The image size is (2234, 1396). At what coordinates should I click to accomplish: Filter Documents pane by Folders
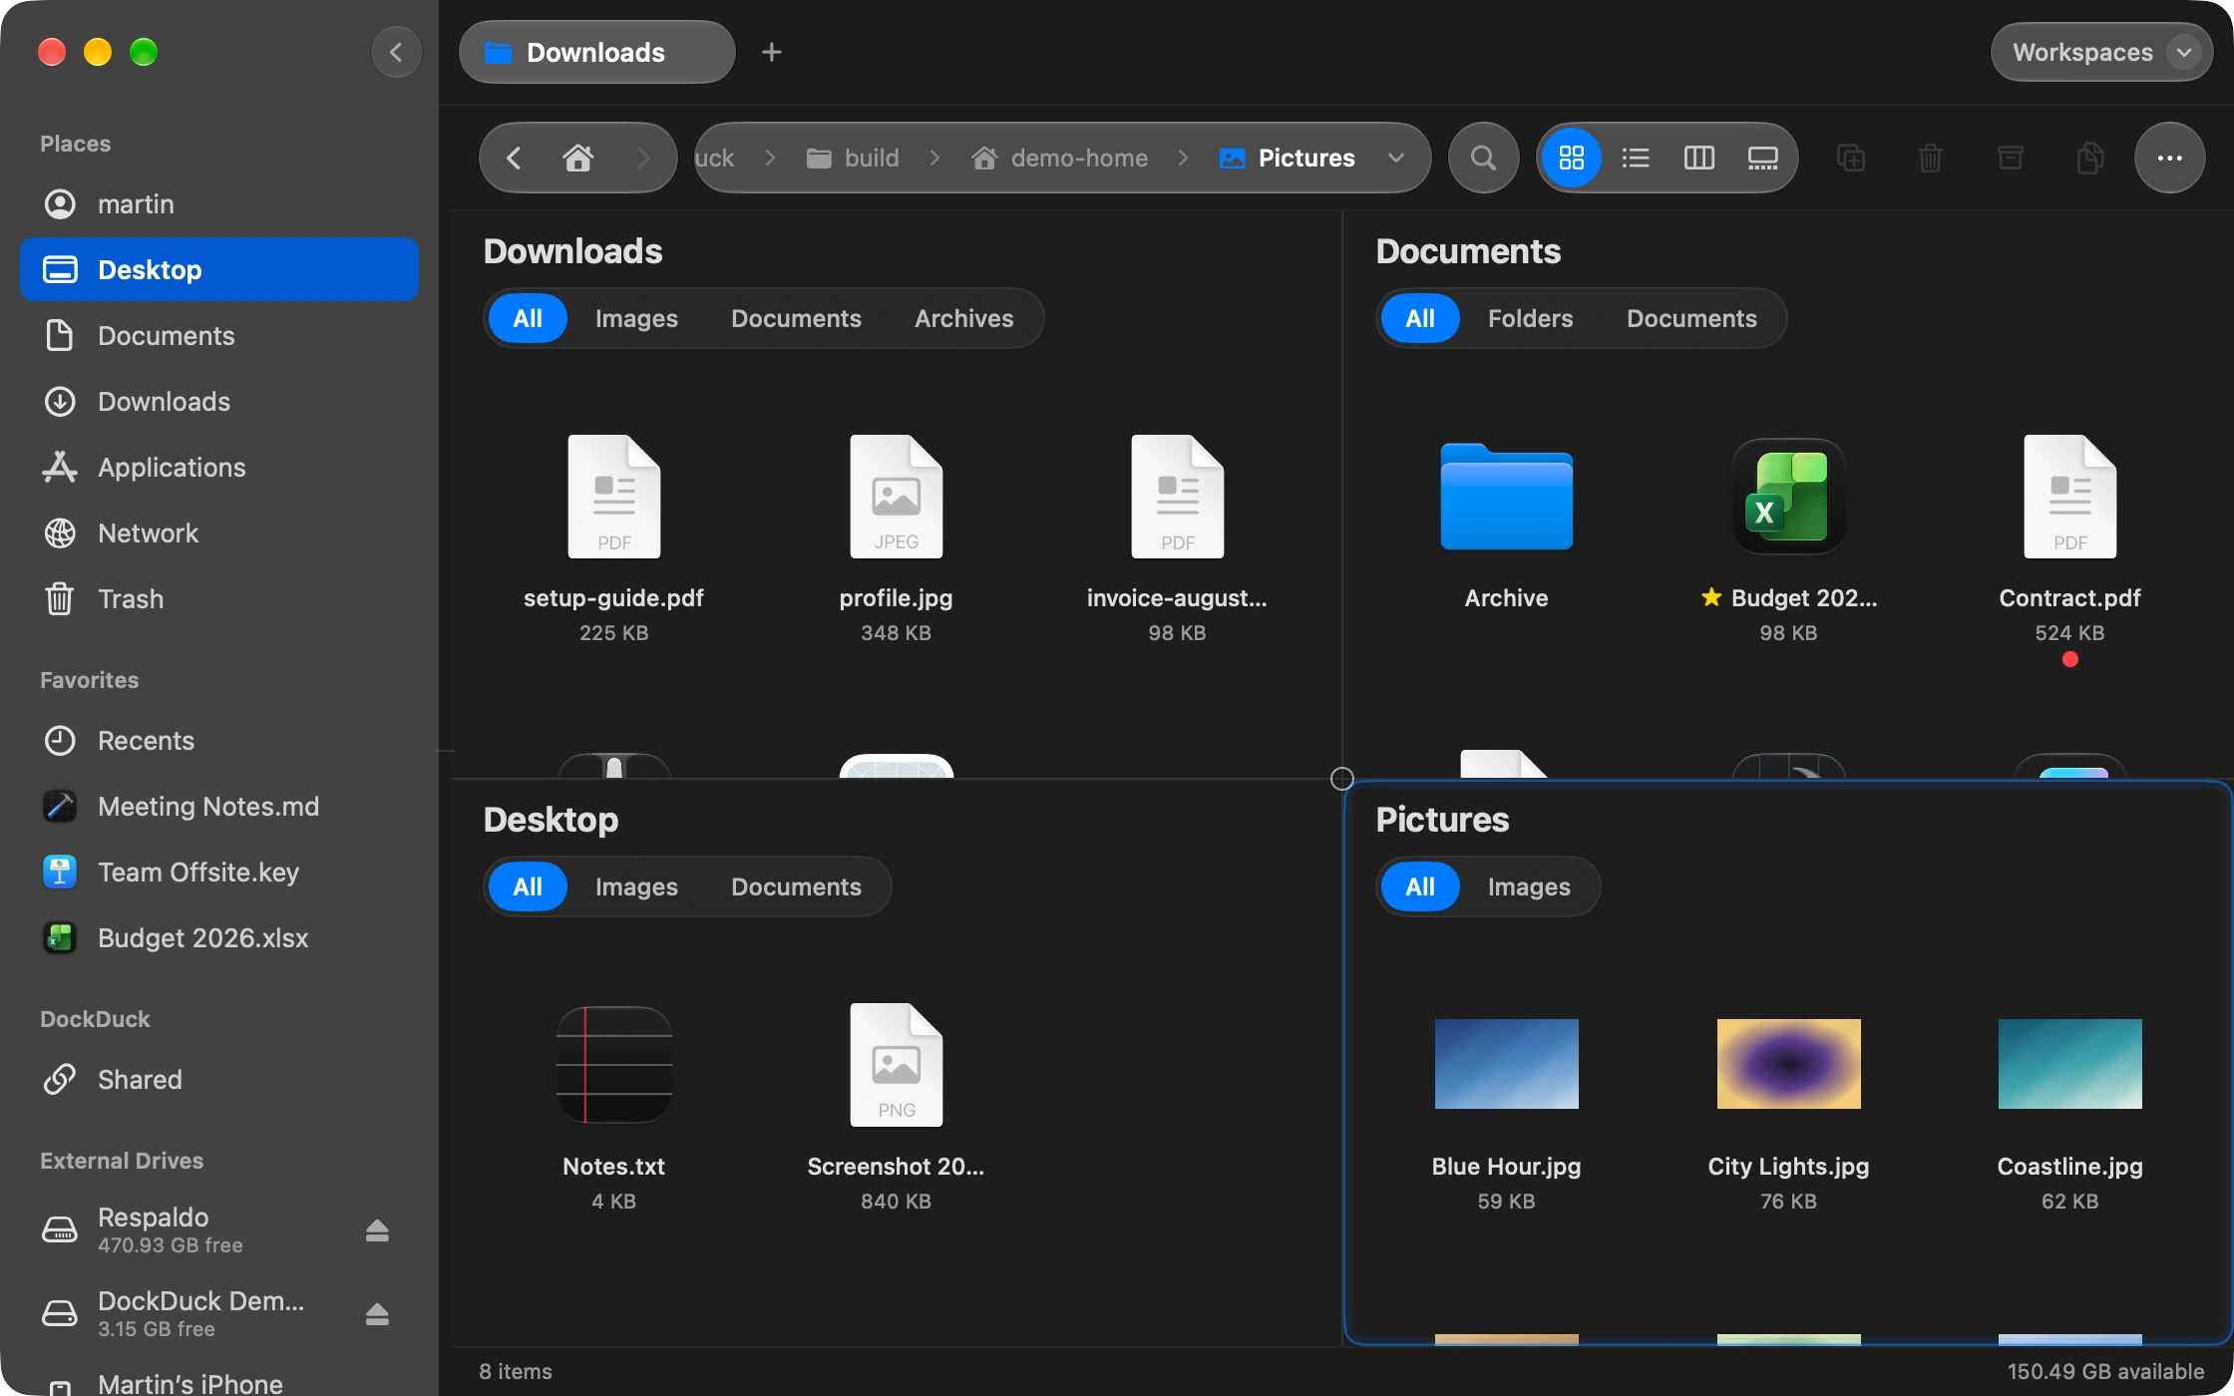[x=1530, y=318]
